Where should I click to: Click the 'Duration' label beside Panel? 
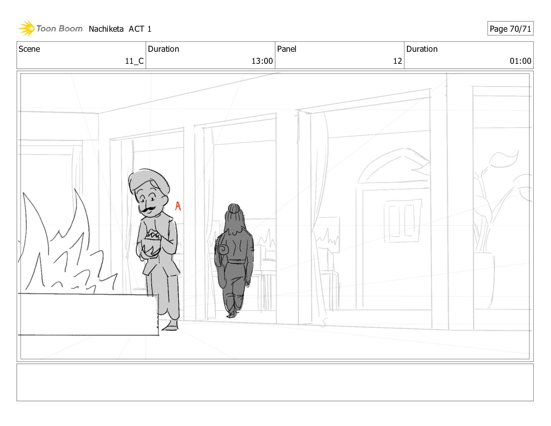coord(422,49)
